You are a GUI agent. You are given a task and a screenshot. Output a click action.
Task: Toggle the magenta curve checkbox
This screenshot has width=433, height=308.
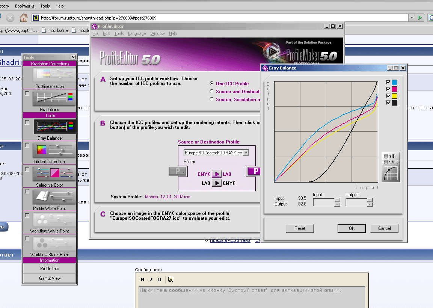point(388,89)
